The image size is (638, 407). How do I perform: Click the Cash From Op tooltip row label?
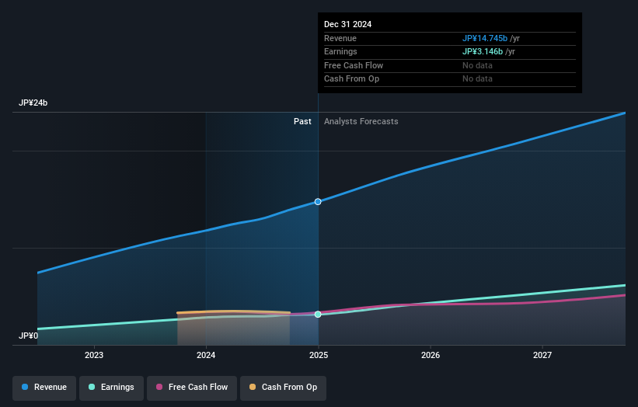pyautogui.click(x=351, y=79)
